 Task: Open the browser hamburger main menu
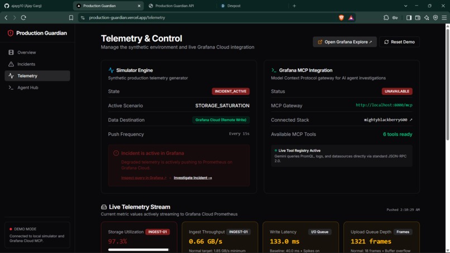[x=444, y=18]
